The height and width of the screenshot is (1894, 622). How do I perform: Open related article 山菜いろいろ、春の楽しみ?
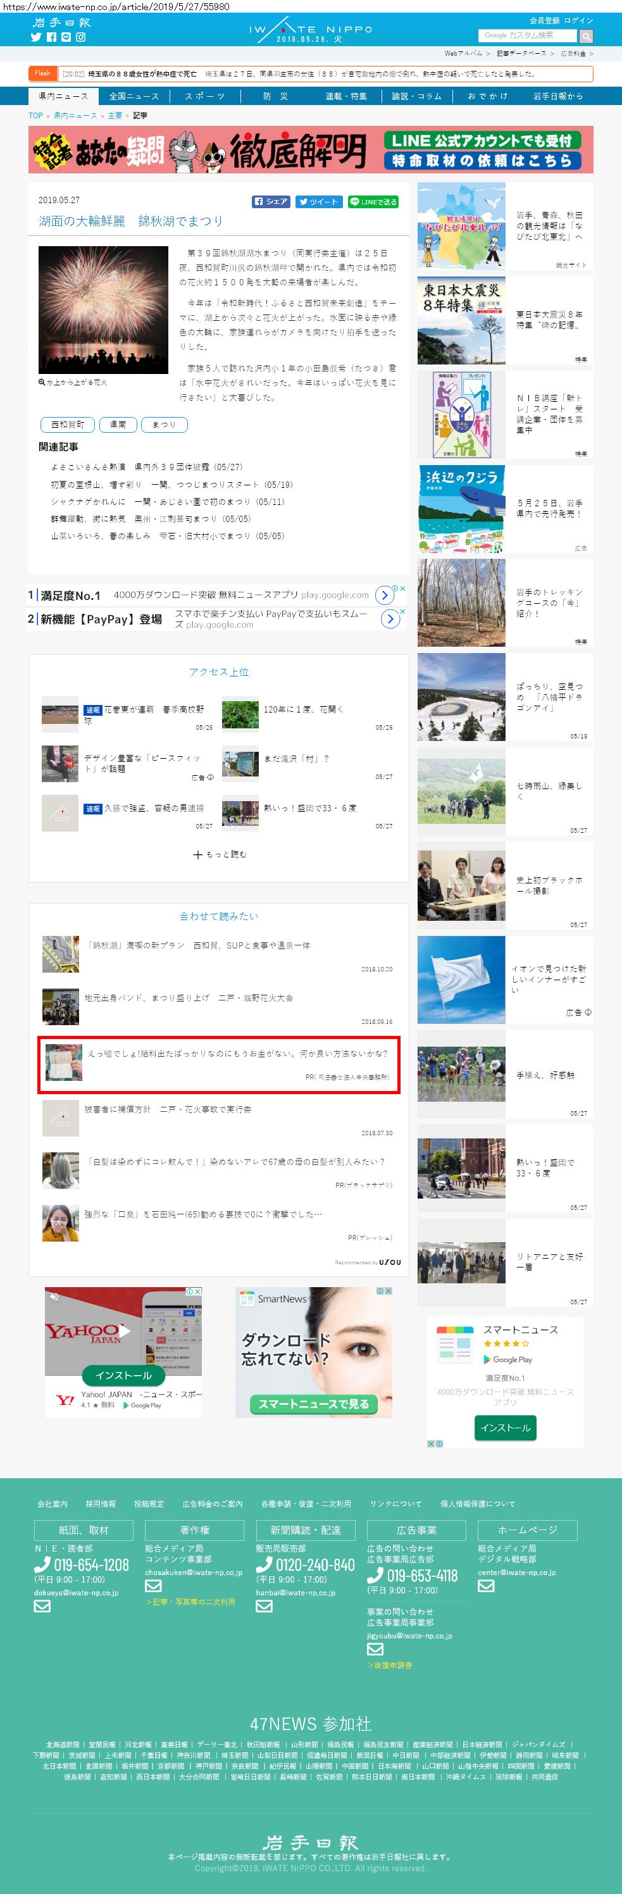pos(167,536)
